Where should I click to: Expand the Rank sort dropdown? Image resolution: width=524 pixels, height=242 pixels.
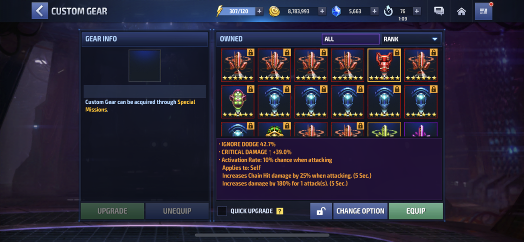411,39
